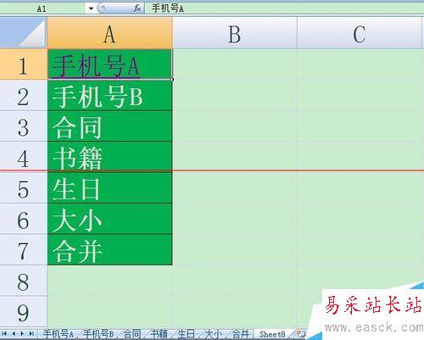This screenshot has height=340, width=424.
Task: Select column C header
Action: pos(360,34)
